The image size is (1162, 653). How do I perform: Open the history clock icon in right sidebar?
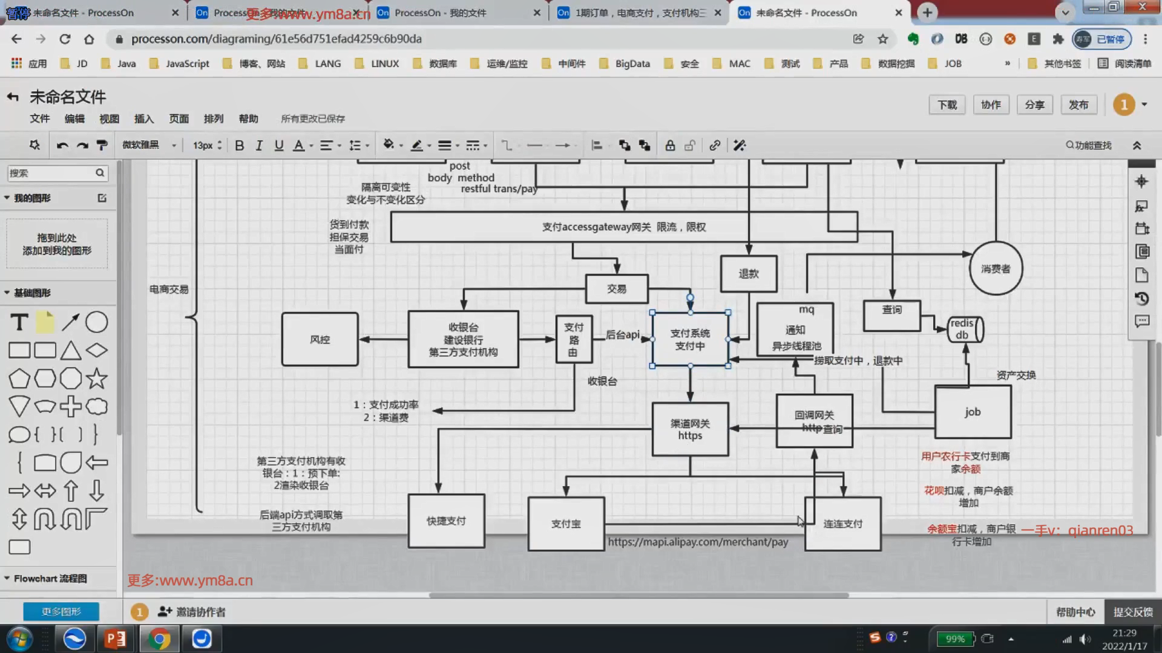(1141, 298)
